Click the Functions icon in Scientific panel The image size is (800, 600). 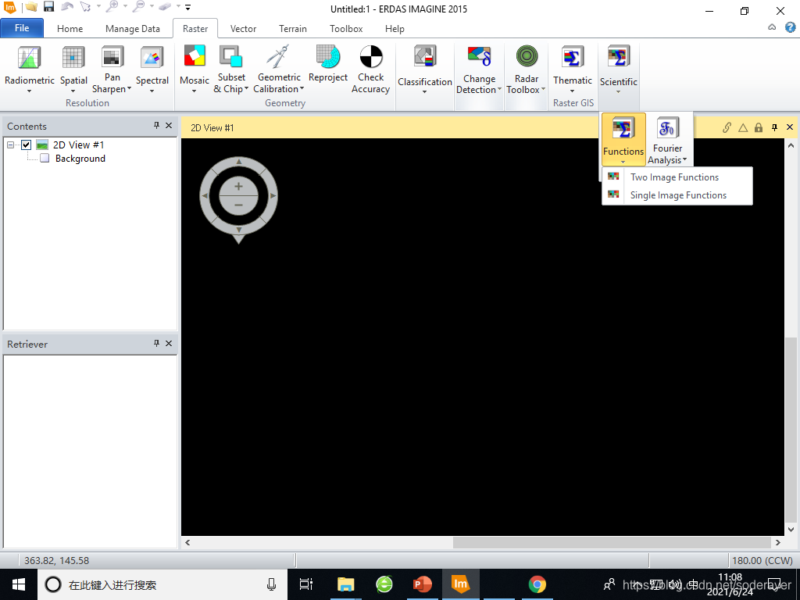(x=623, y=128)
